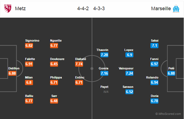
Task: Open the Metz team name link
Action: [20, 9]
